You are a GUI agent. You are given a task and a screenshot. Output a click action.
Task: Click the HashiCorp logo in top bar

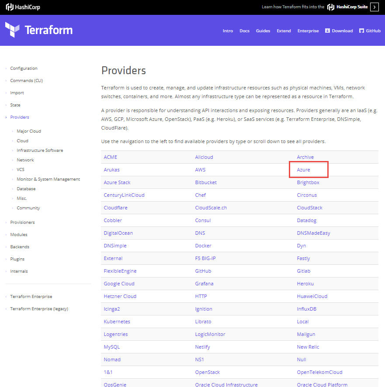pos(23,7)
